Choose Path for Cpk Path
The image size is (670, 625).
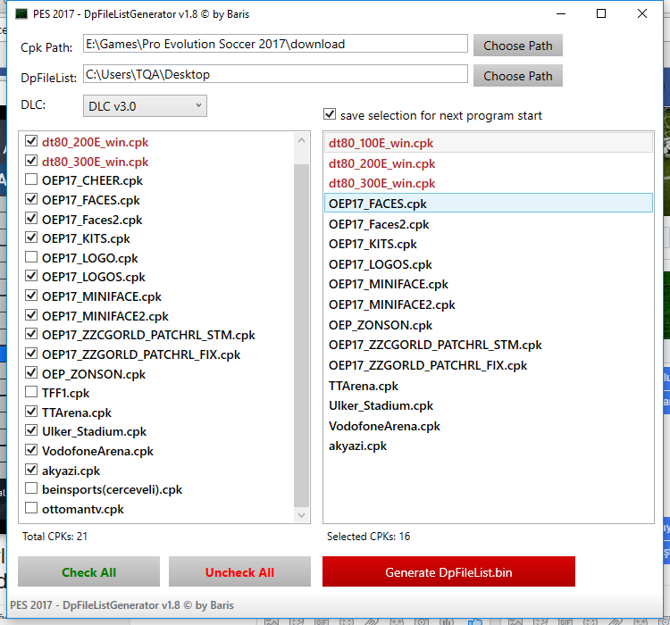[517, 46]
